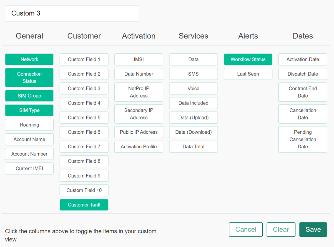The height and width of the screenshot is (247, 334).
Task: Select SMS from the Services column
Action: pos(193,74)
